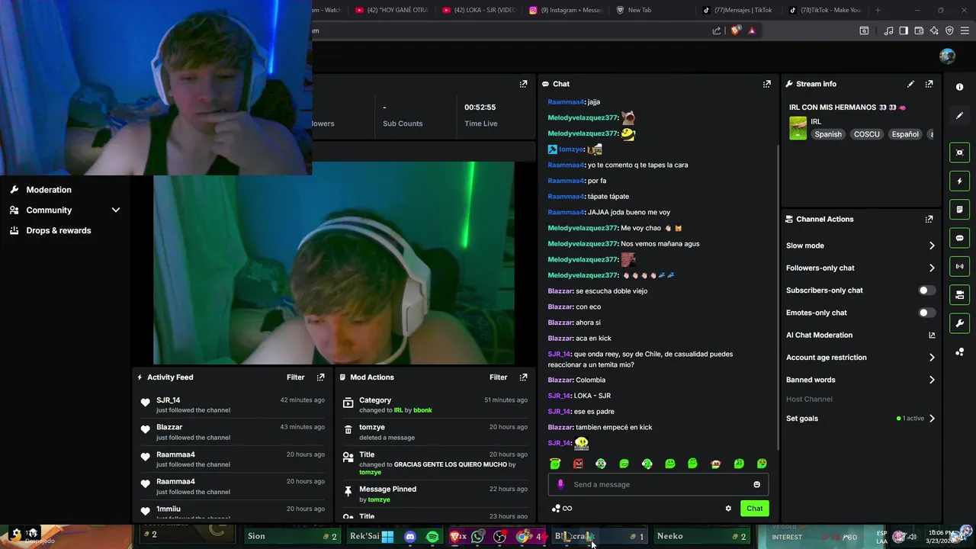Switch to TikTok Make Your Day tab
Screen dimensions: 976x549
click(825, 10)
